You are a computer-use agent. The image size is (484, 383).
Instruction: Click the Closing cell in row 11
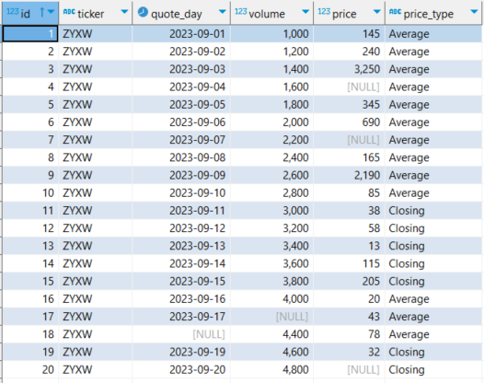[x=433, y=211]
